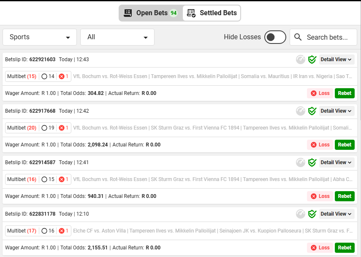Click the gauge icon for betslip 622921603
361x257 pixels.
click(x=301, y=60)
